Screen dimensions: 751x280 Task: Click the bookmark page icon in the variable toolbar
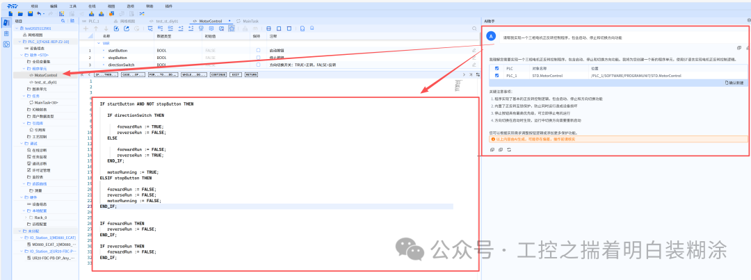[302, 28]
